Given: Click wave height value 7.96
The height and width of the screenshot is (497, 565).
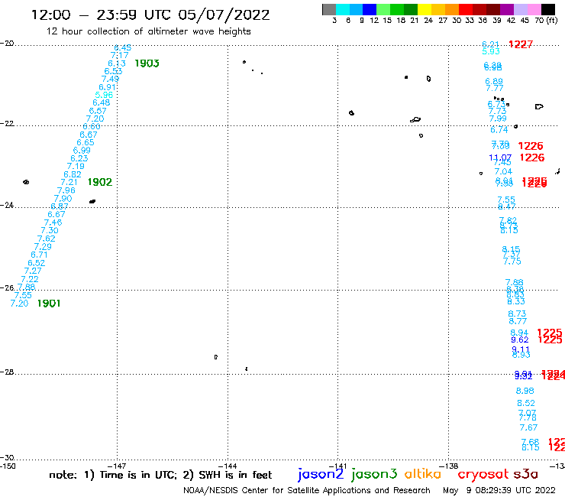Looking at the screenshot, I should pyautogui.click(x=66, y=190).
